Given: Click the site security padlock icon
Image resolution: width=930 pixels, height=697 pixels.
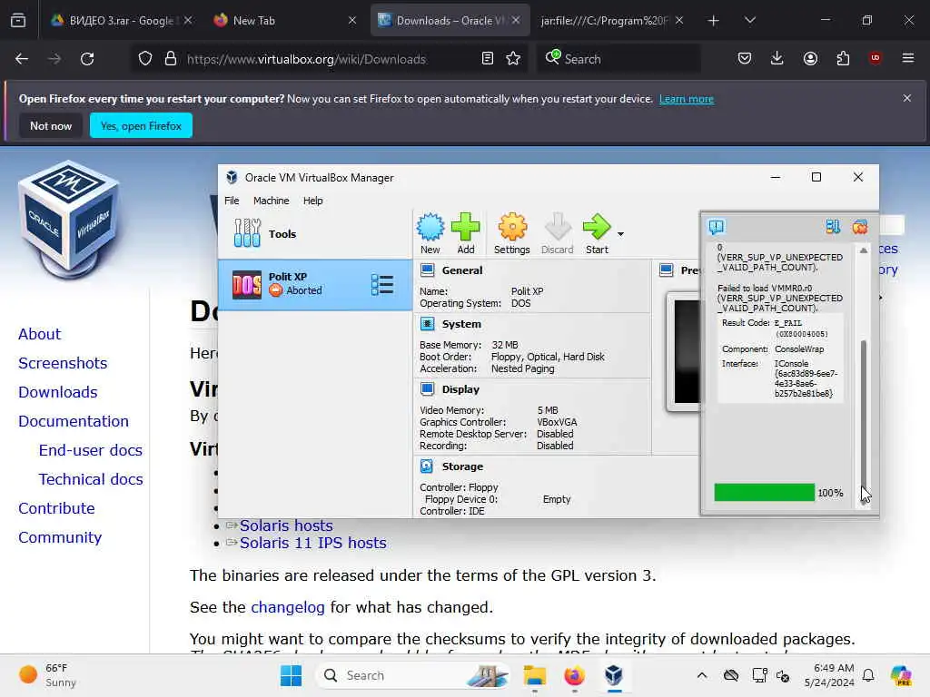Looking at the screenshot, I should click(171, 59).
